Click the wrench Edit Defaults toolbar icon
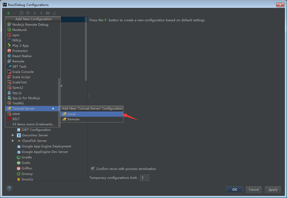Screen dimensions: 287x198 [x=28, y=13]
